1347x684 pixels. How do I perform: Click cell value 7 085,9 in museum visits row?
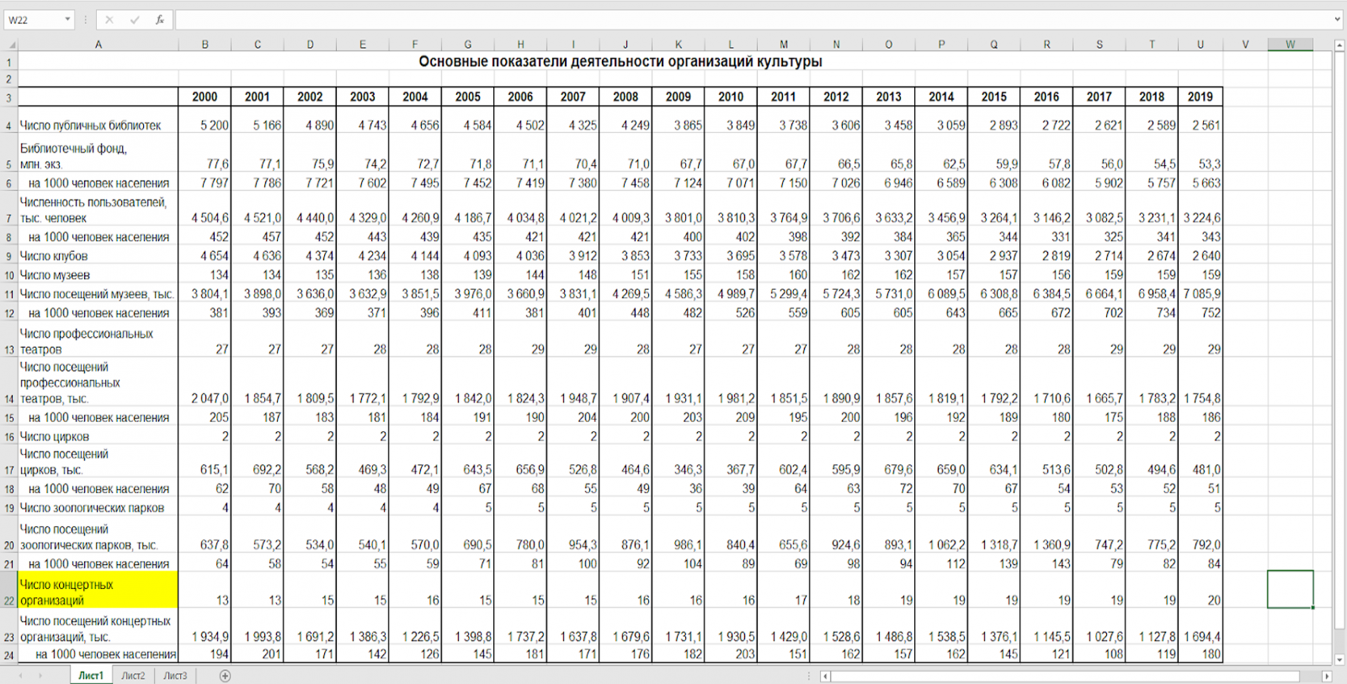[x=1200, y=294]
